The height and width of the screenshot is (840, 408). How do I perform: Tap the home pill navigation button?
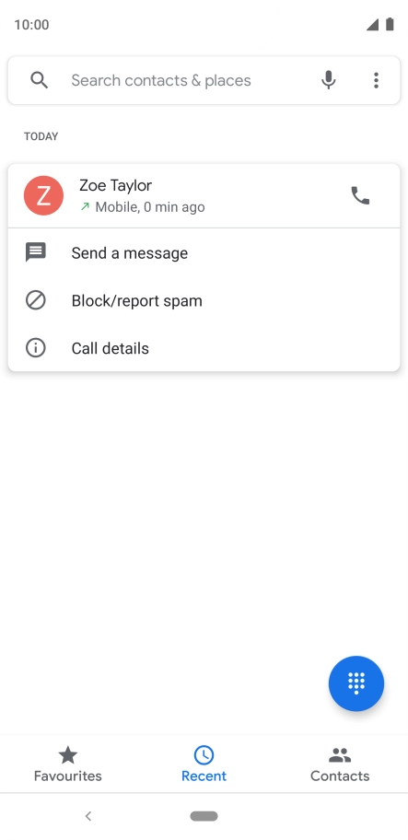(204, 816)
